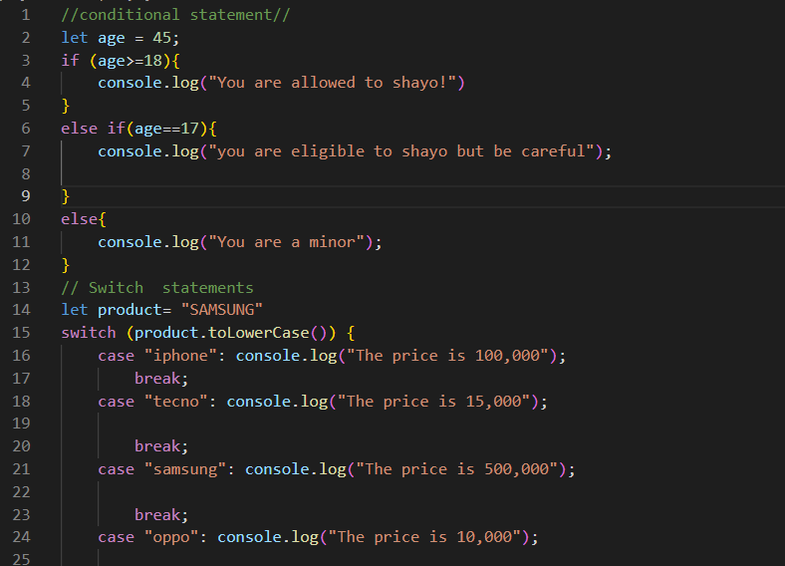Place cursor on empty line 8
Image resolution: width=785 pixels, height=566 pixels.
click(299, 173)
